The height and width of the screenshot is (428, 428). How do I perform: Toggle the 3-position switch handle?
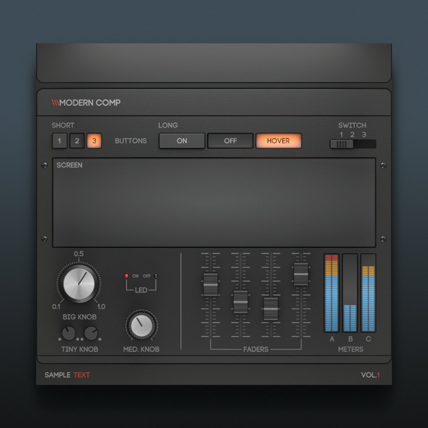click(x=342, y=144)
